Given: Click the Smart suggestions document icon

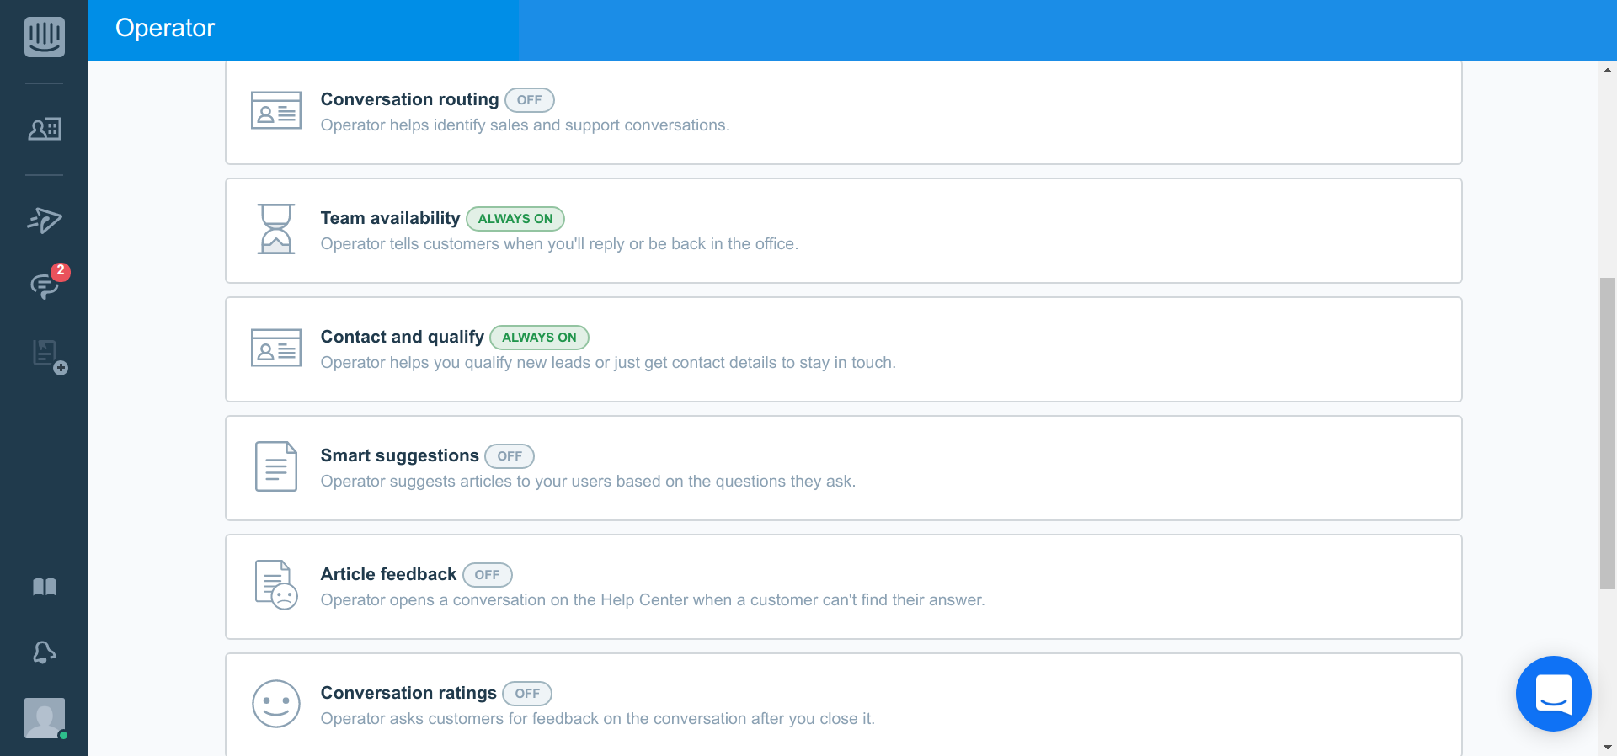Looking at the screenshot, I should coord(276,466).
